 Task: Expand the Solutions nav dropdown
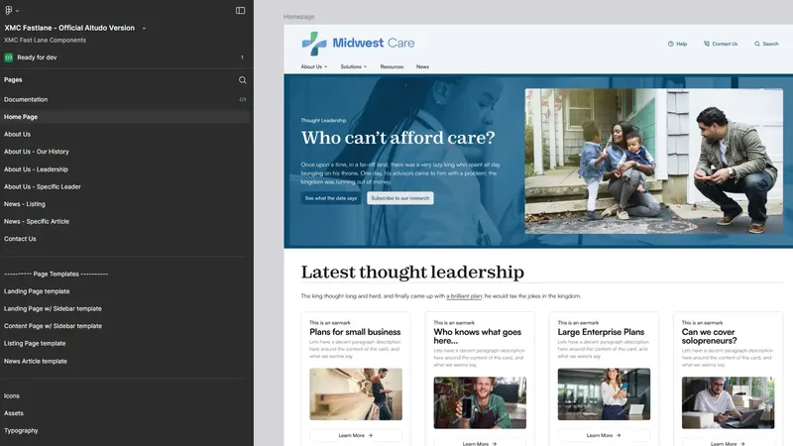[x=354, y=66]
